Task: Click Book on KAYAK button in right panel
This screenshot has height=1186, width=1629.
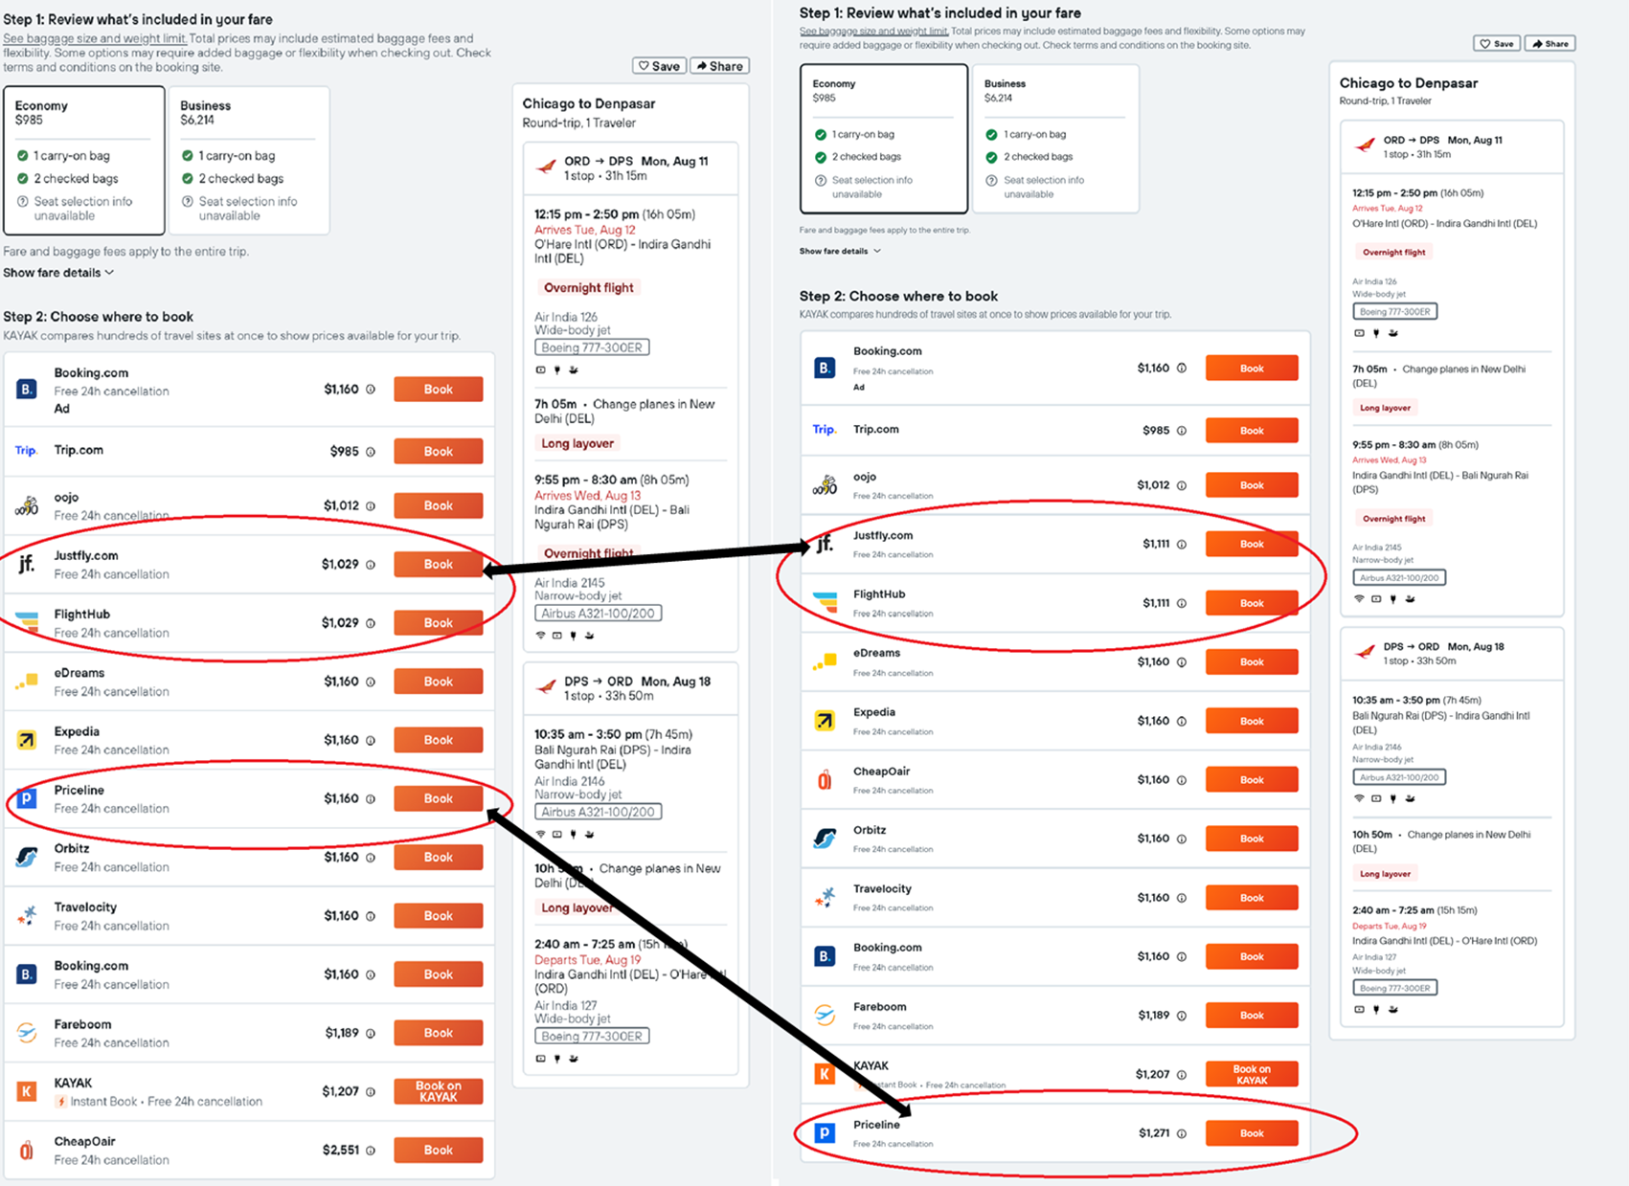Action: pos(1252,1074)
